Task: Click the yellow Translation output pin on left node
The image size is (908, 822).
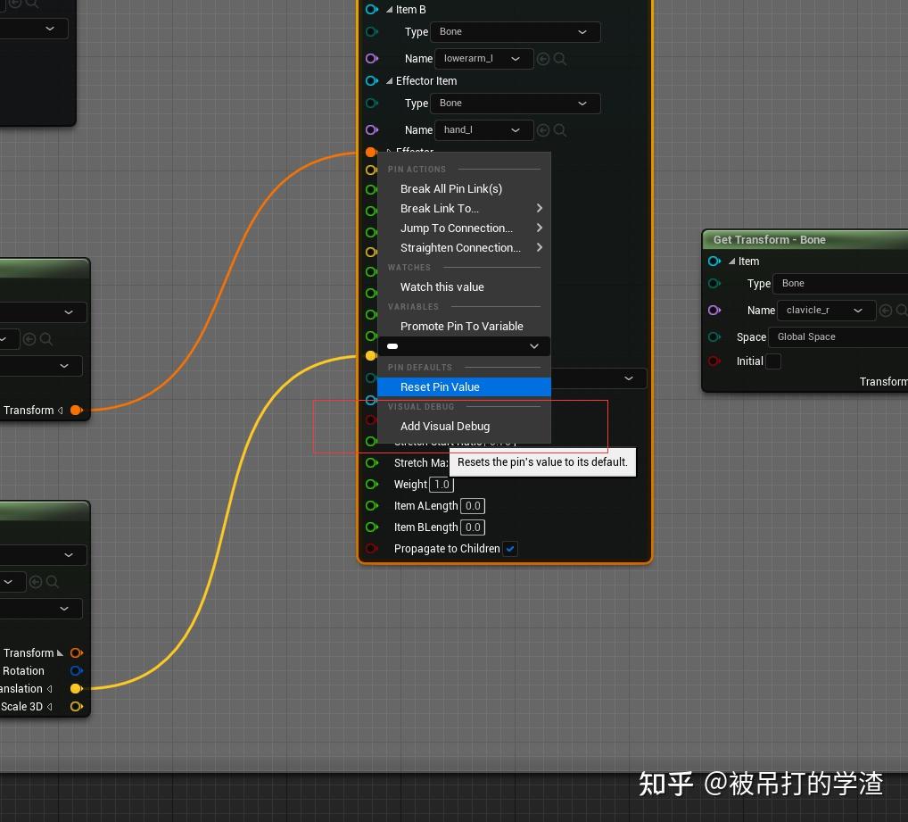Action: click(x=77, y=688)
